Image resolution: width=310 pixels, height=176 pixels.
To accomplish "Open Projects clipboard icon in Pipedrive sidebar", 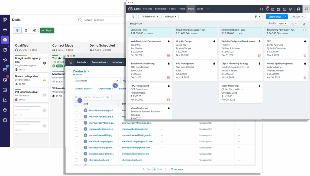I will coord(5,50).
